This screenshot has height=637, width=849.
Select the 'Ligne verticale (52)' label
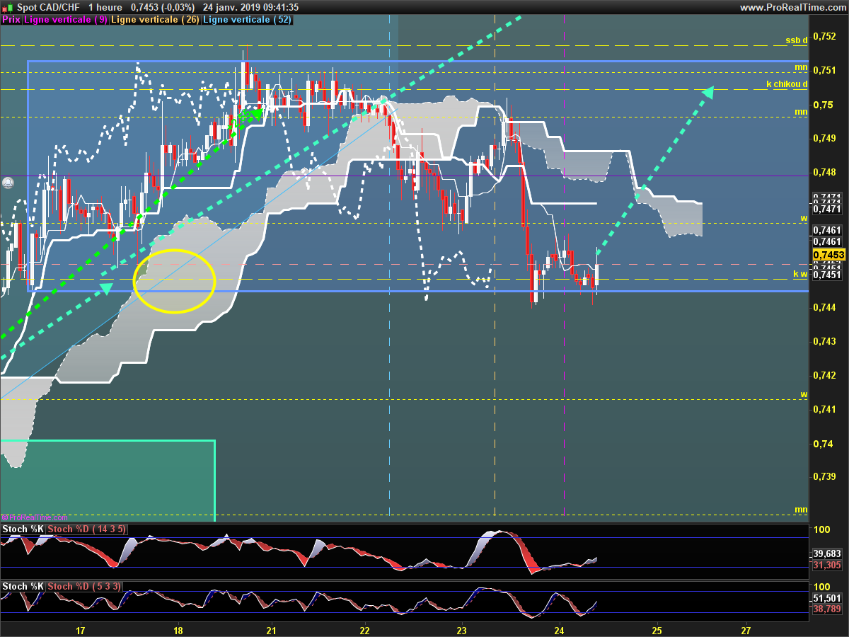pos(247,20)
